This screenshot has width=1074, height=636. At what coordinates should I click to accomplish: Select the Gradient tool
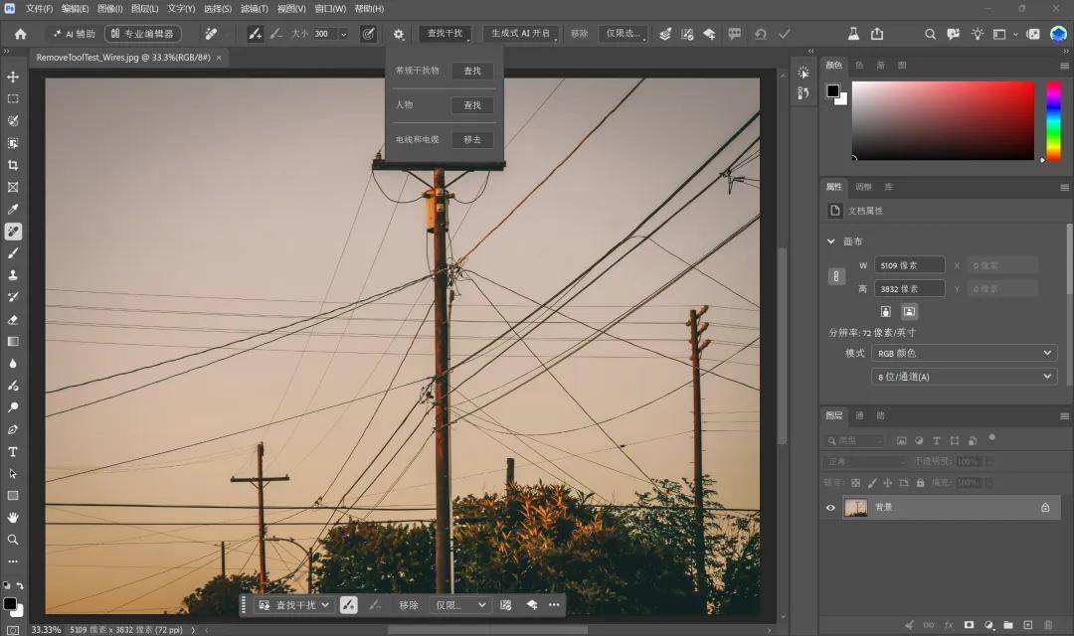pos(13,341)
